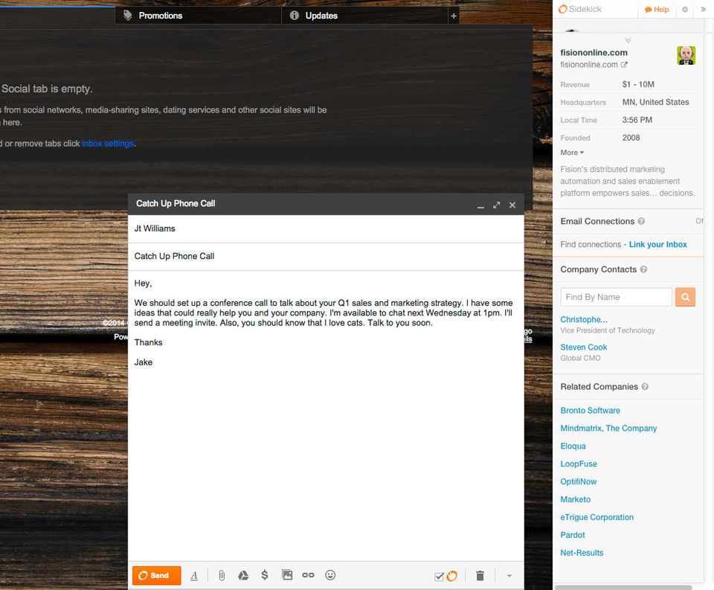Viewport: 714px width, 590px height.
Task: Click the Sidekick logo in sidebar header
Action: click(579, 9)
